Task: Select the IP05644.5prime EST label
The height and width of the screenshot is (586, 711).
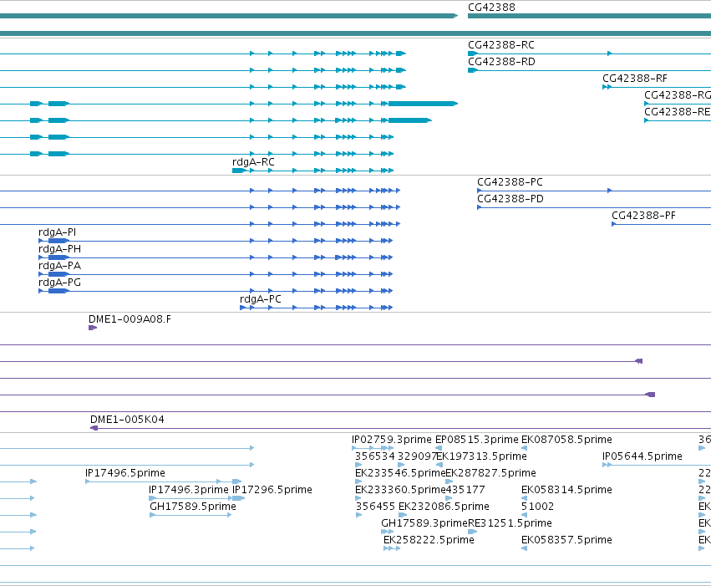Action: [x=642, y=456]
